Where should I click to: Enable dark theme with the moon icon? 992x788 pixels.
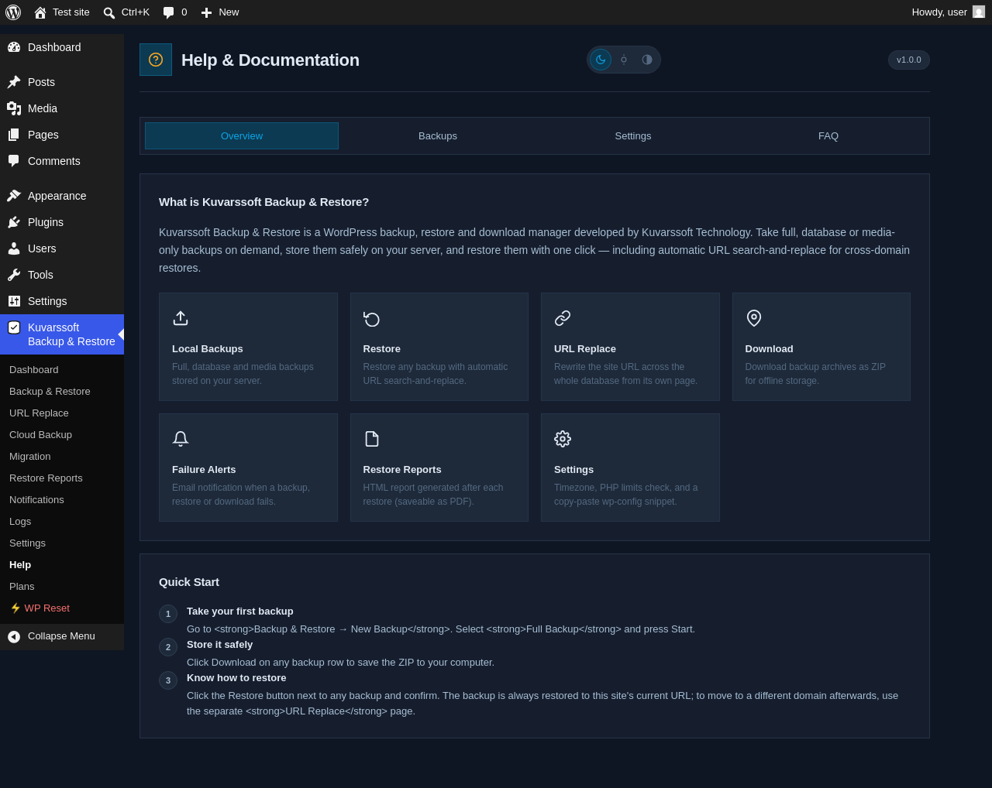point(601,60)
